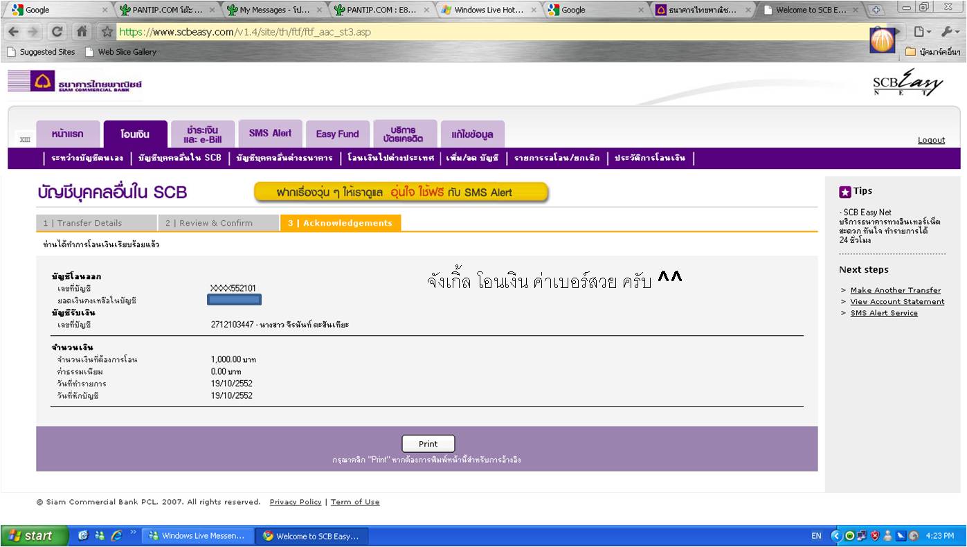Open the Term of Use link

pos(355,502)
